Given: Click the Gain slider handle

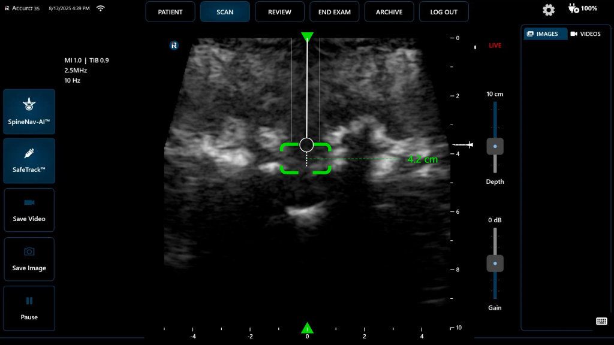Looking at the screenshot, I should (x=495, y=264).
